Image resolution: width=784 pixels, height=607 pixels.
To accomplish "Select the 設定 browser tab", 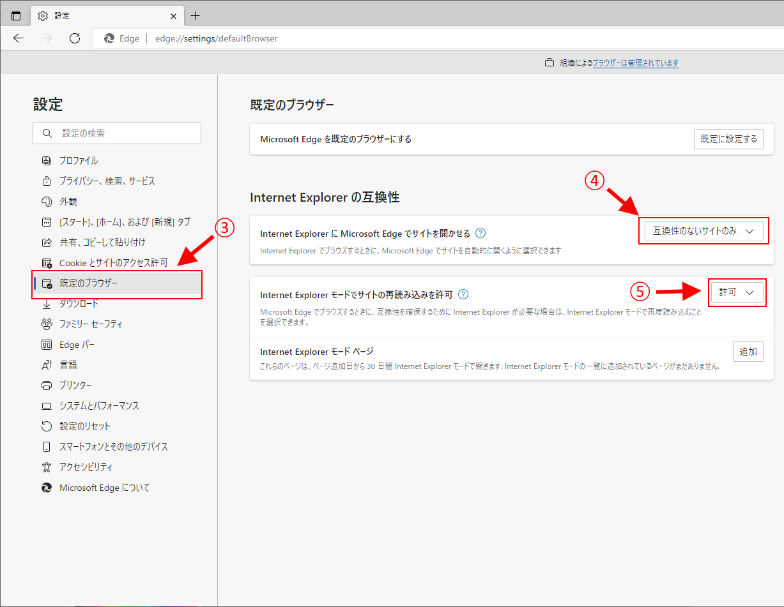I will tap(107, 15).
